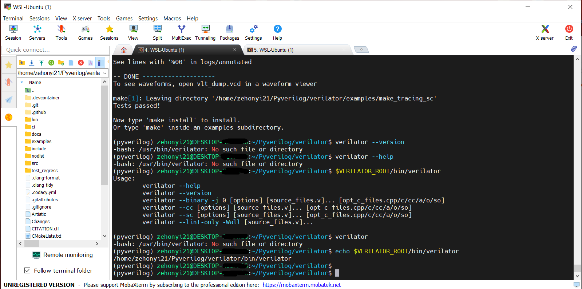The width and height of the screenshot is (582, 289).
Task: Click the Quick connect input field
Action: coord(55,50)
